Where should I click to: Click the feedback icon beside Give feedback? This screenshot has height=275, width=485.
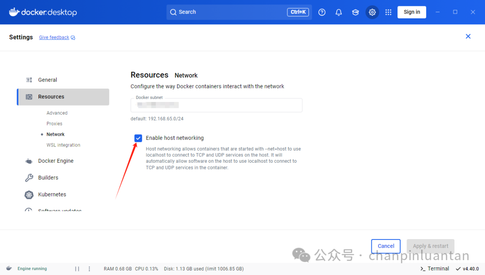[x=73, y=37]
